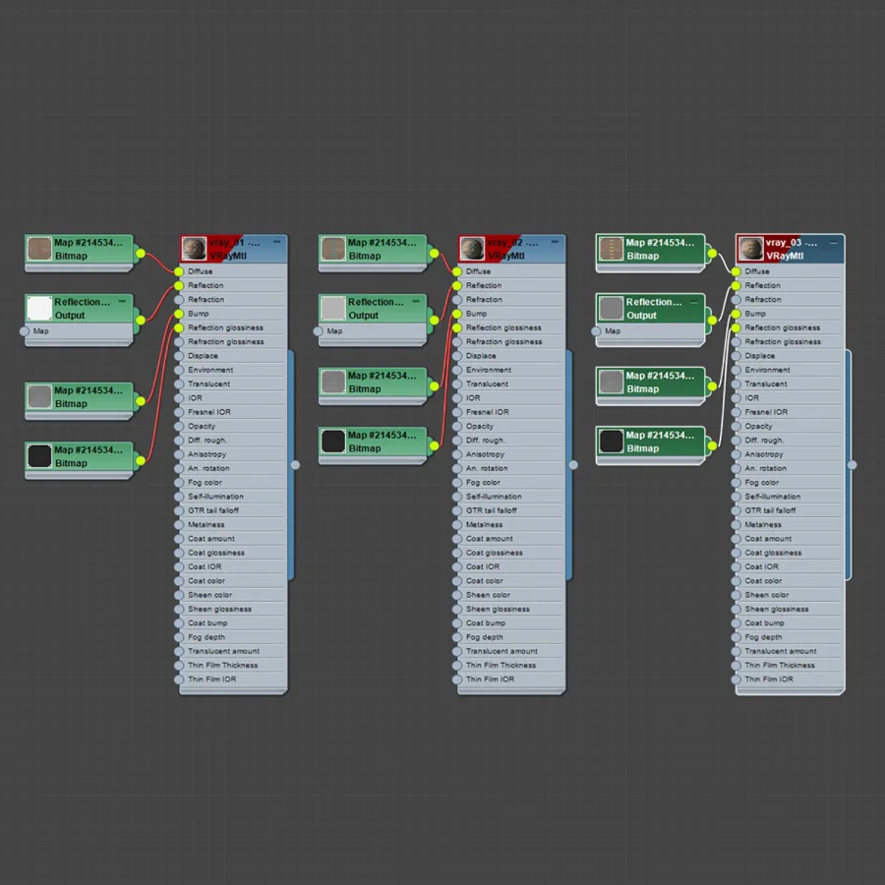885x885 pixels.
Task: Select the black Bitmap node left of vray_02
Action: click(x=373, y=442)
